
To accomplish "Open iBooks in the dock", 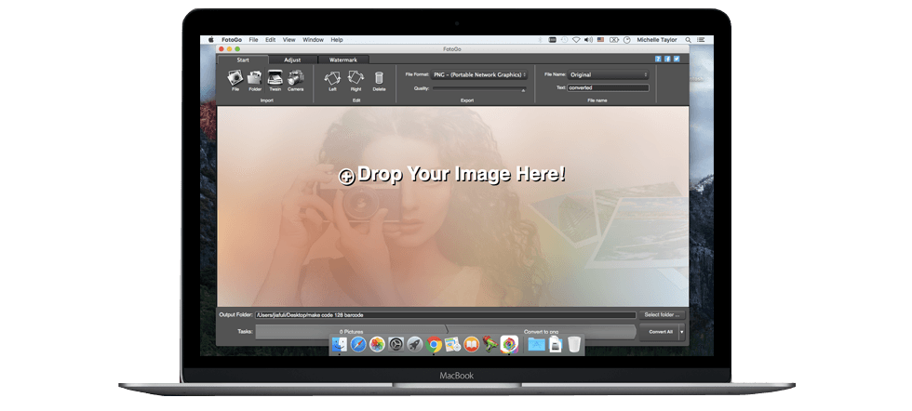I will [471, 345].
